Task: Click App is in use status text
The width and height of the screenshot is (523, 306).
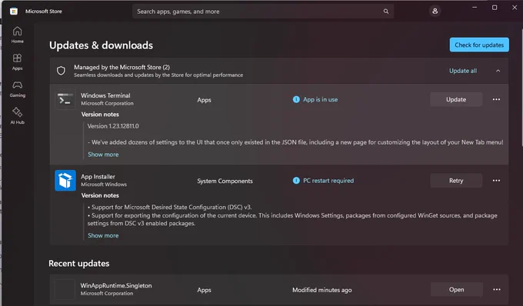Action: click(320, 99)
